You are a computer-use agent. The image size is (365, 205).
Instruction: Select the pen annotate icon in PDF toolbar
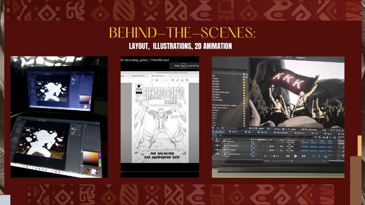(x=178, y=80)
